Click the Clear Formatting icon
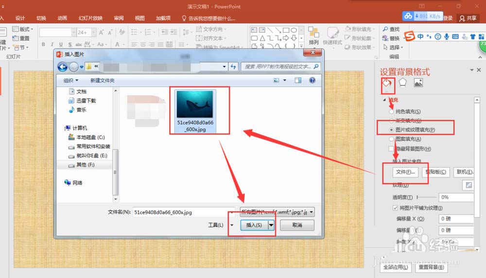The width and height of the screenshot is (486, 278). click(122, 32)
